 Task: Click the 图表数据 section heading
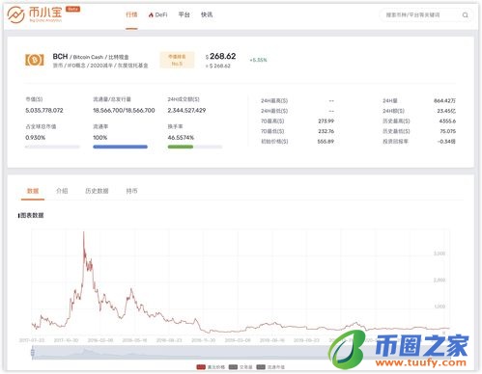32,215
